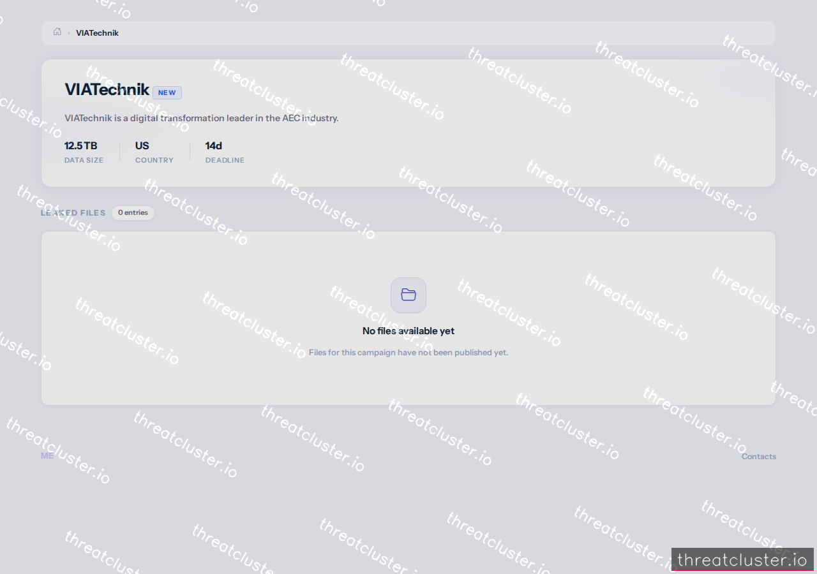Screen dimensions: 817x574
Task: Open the empty folder icon
Action: click(408, 295)
